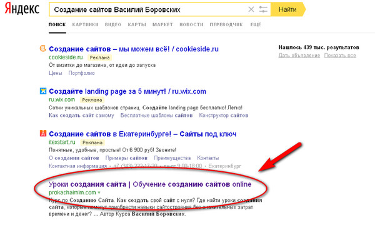Image resolution: width=375 pixels, height=225 pixels.
Task: Open advanced search filter sliders icon
Action: tap(263, 9)
